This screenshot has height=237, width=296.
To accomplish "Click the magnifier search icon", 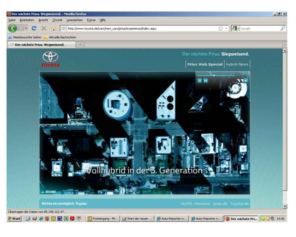I will pyautogui.click(x=283, y=28).
